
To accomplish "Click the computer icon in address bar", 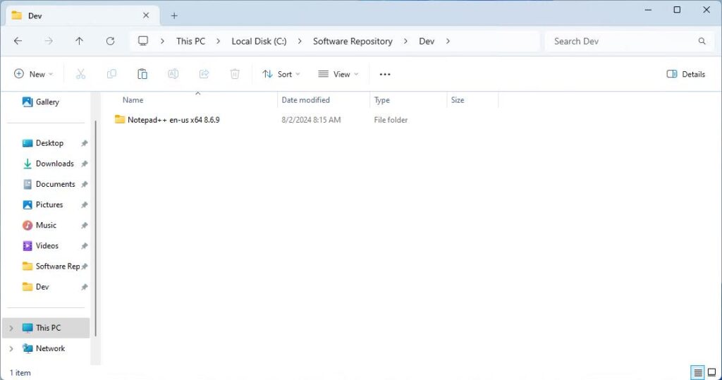I will click(x=143, y=41).
